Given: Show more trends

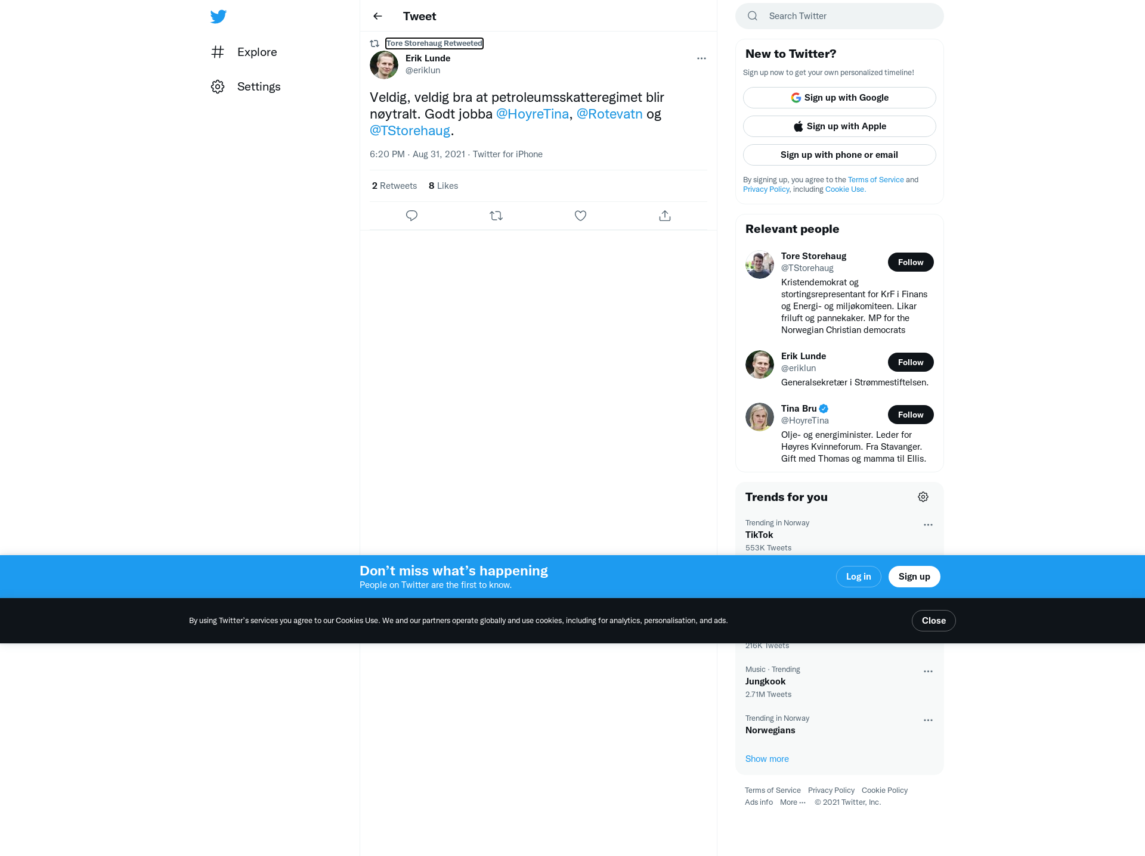Looking at the screenshot, I should (767, 759).
